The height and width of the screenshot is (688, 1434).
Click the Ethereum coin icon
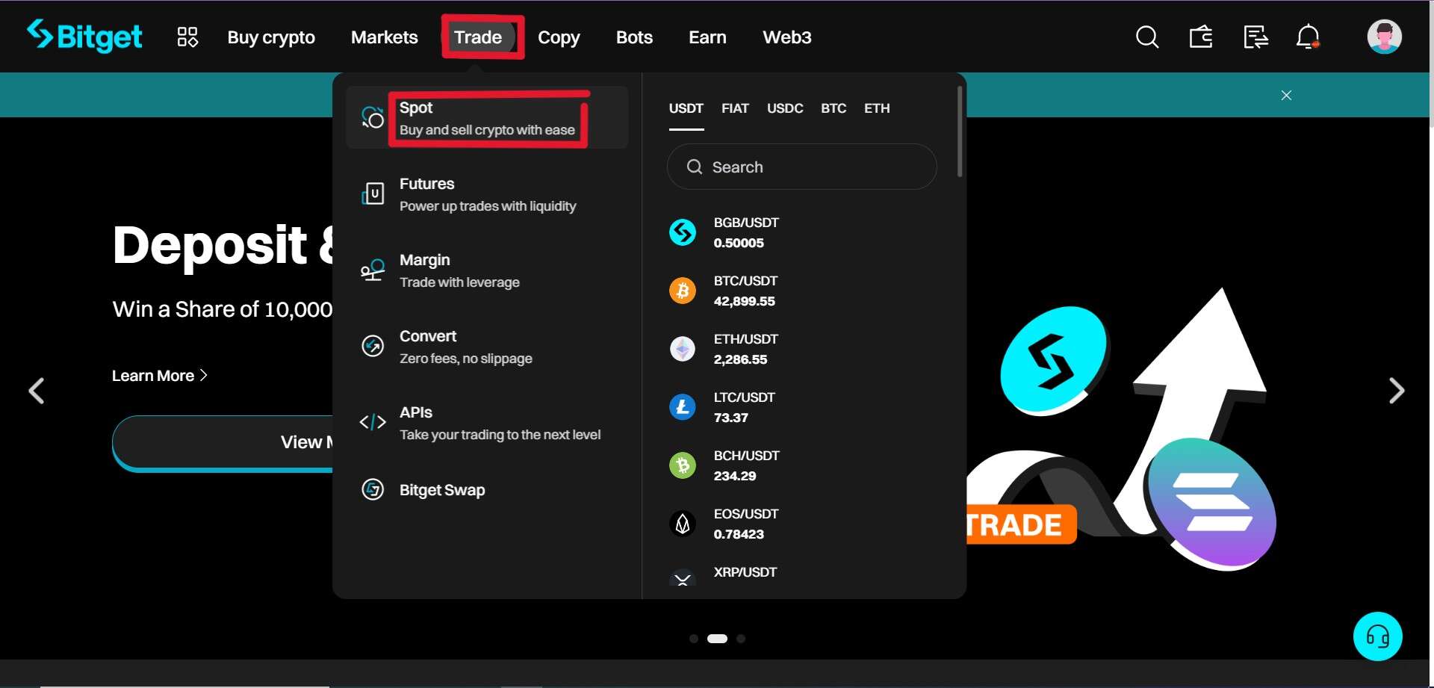click(x=683, y=349)
